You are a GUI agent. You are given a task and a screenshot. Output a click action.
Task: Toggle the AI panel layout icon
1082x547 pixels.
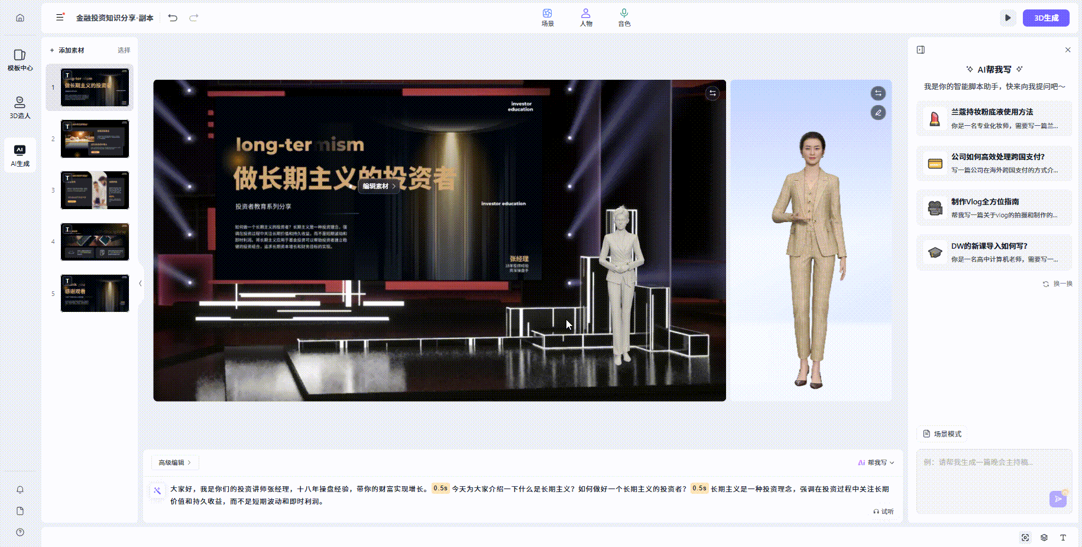coord(921,50)
